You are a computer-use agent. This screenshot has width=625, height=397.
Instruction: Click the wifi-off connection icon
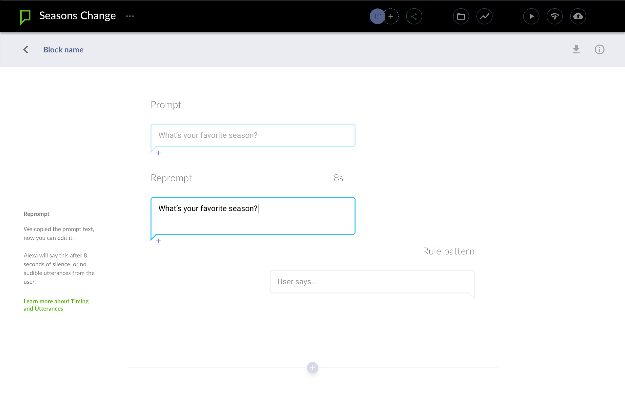point(554,16)
